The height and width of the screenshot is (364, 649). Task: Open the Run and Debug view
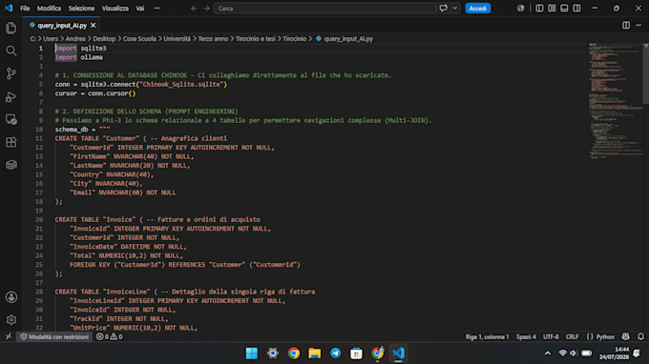click(x=11, y=96)
